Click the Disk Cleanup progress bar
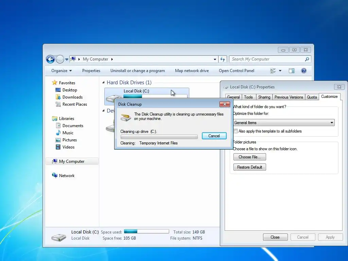This screenshot has height=261, width=348. pyautogui.click(x=159, y=137)
